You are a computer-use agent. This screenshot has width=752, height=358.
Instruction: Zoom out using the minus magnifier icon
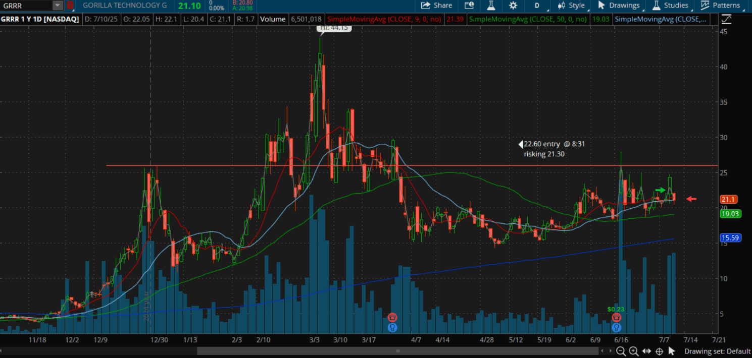621,351
